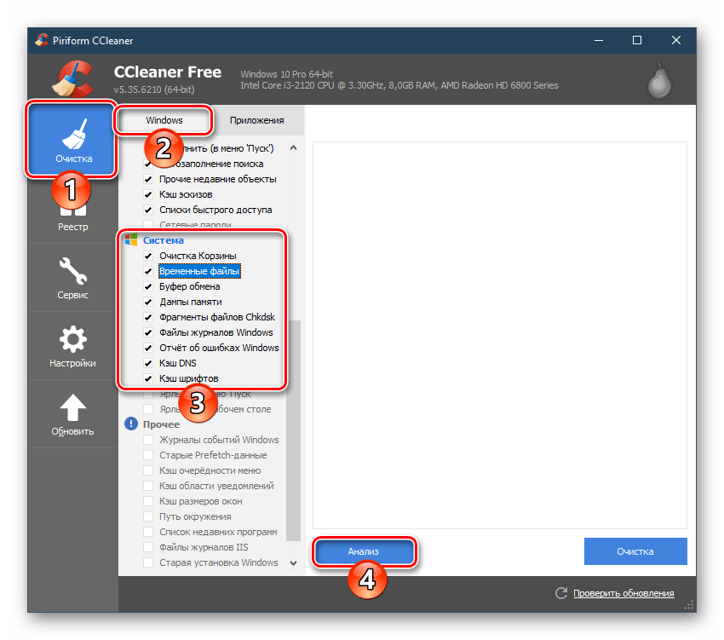The image size is (724, 640).
Task: Open the Очистка cleaner section
Action: [x=72, y=139]
